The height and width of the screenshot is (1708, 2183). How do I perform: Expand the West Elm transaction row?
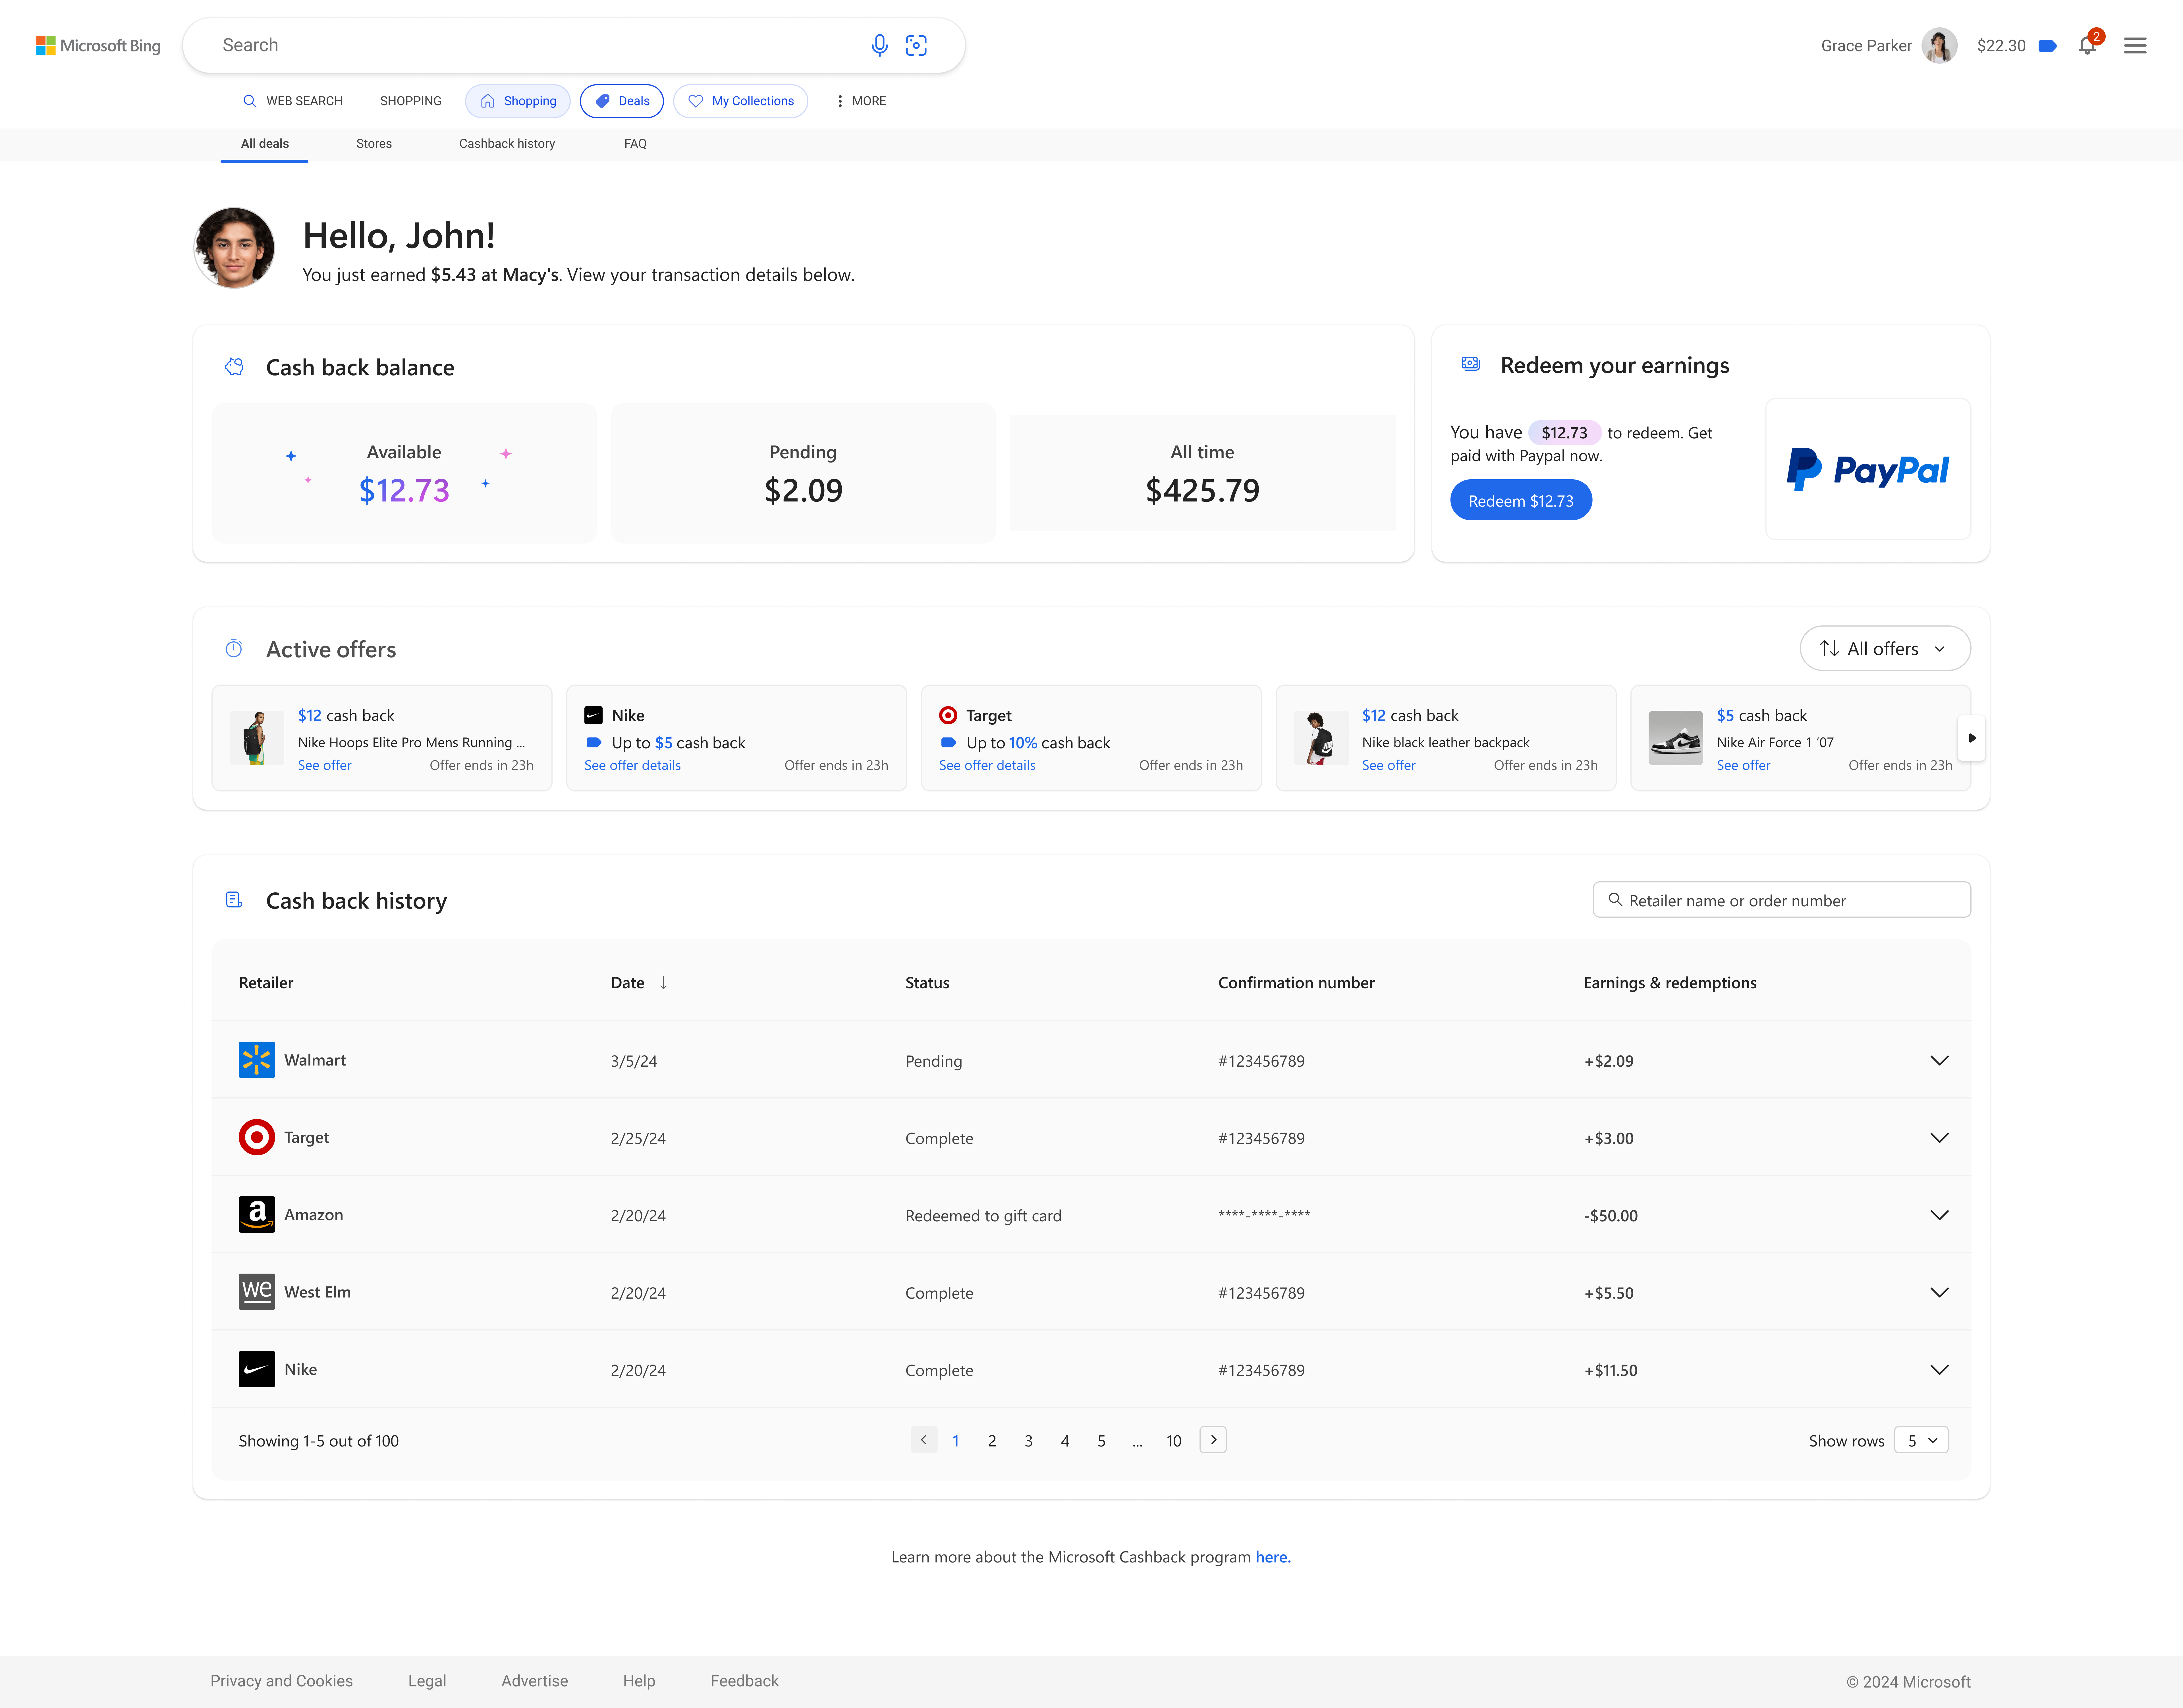(1939, 1292)
